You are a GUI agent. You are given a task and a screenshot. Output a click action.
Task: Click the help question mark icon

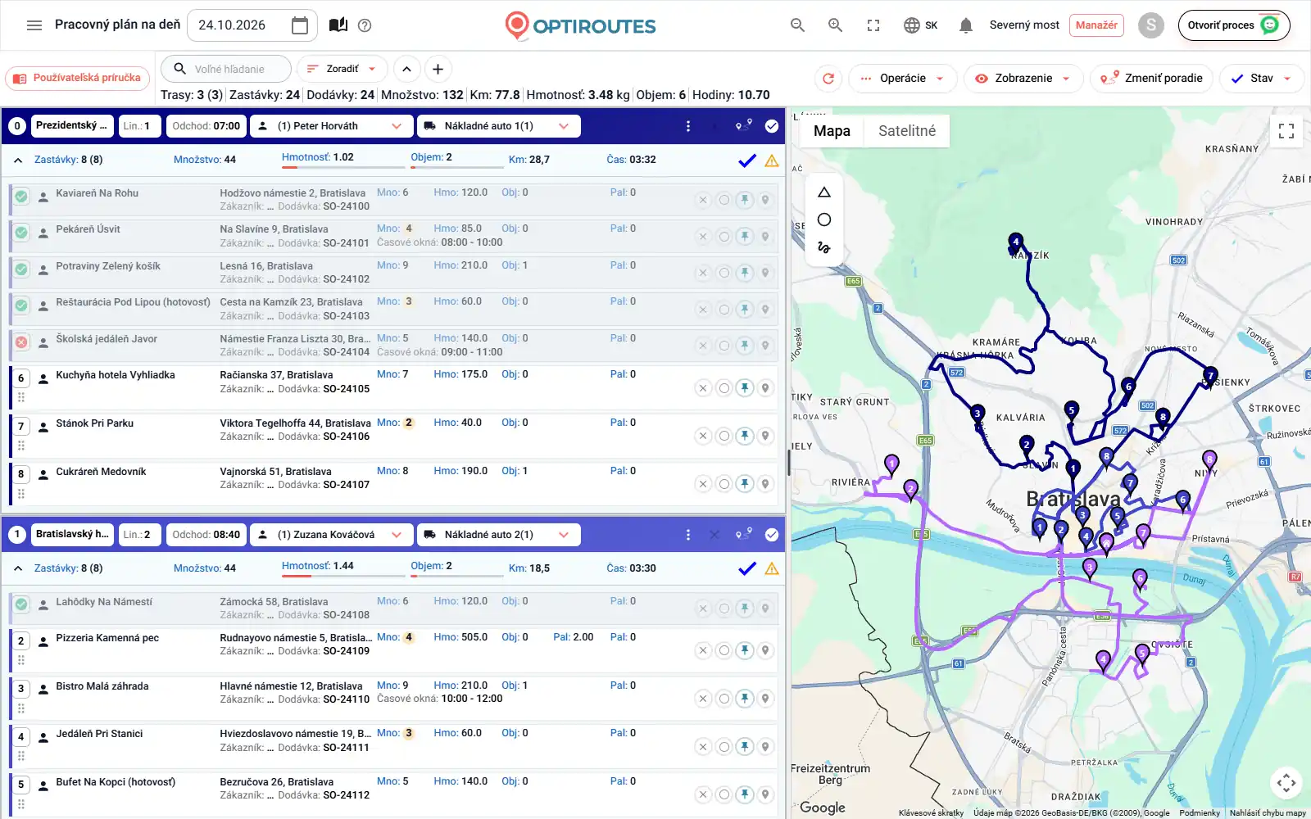coord(365,25)
